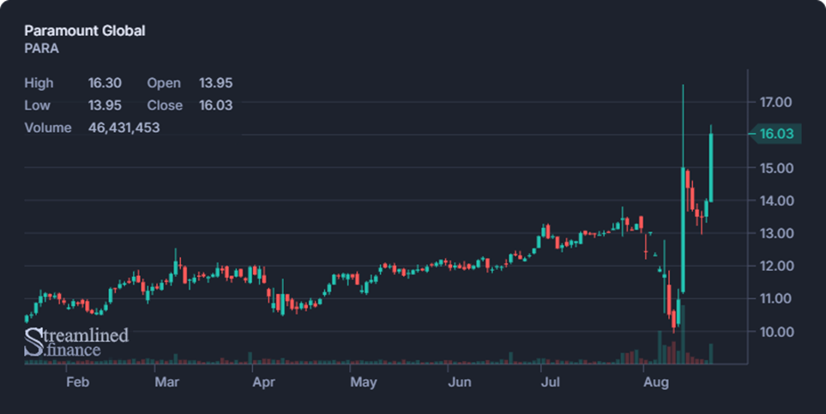Image resolution: width=826 pixels, height=414 pixels.
Task: Click the 13.00 price axis label
Action: coord(775,233)
